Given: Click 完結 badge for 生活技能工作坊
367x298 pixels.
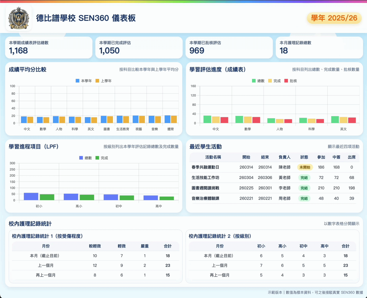Looking at the screenshot, I should click(304, 178).
